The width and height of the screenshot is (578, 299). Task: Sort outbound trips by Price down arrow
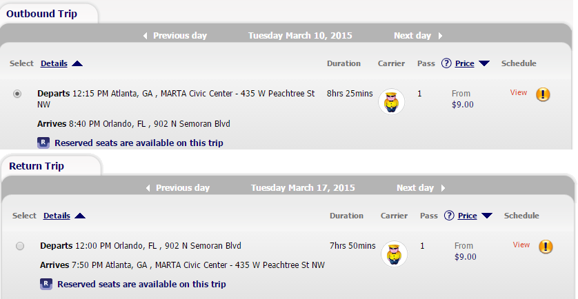click(484, 63)
